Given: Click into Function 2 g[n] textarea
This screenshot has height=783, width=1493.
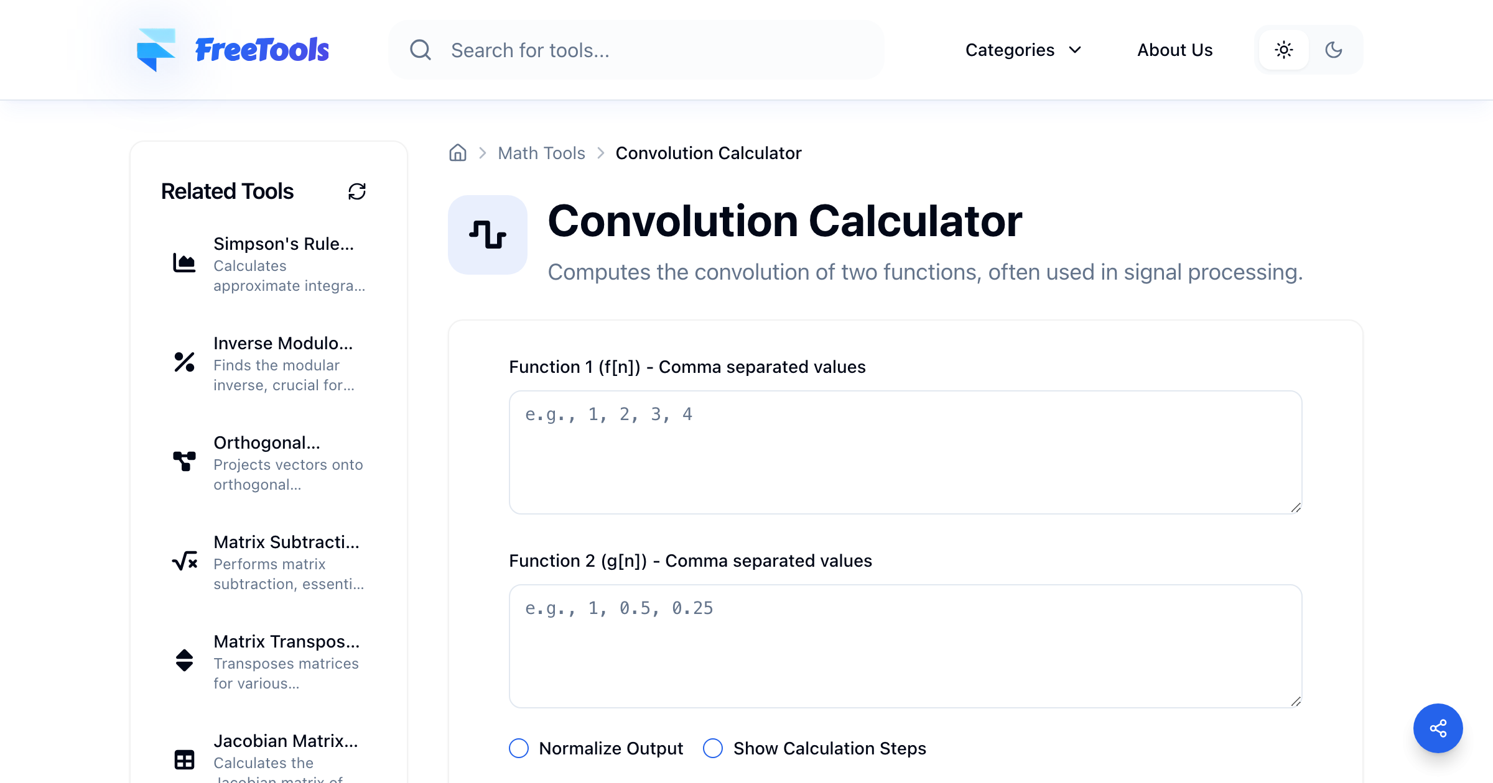Looking at the screenshot, I should click(x=906, y=646).
